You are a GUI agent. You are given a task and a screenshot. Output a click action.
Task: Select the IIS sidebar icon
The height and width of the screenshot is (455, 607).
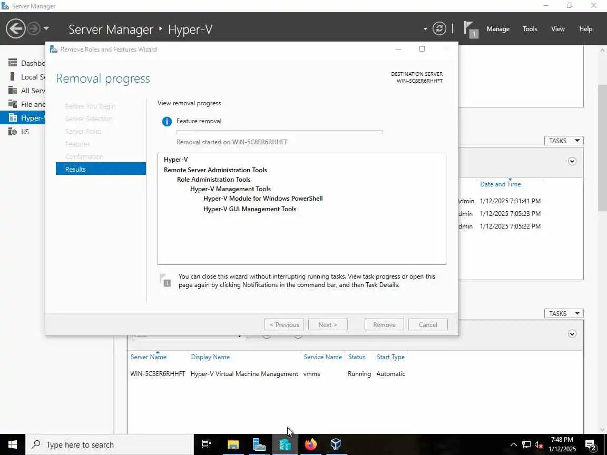13,132
